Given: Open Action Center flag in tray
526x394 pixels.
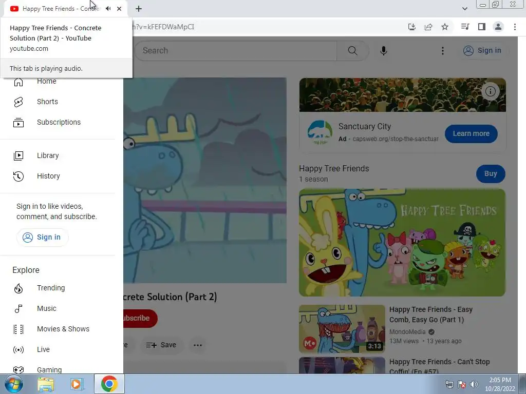Looking at the screenshot, I should tap(462, 384).
